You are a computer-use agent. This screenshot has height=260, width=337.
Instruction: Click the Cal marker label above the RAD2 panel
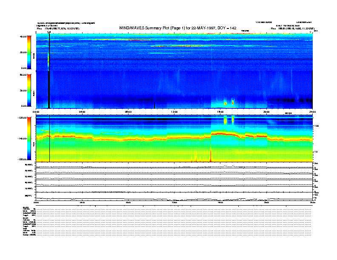click(49, 32)
